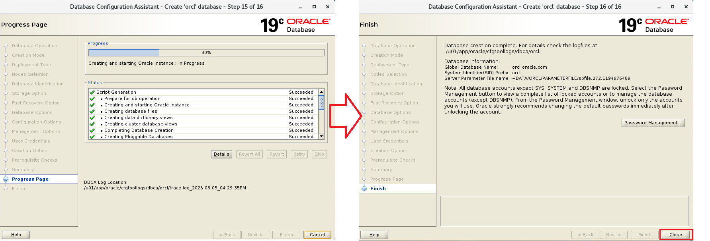Screen dimensions: 710x241
Task: Click checkmark icon for Creating data dictionary views
Action: click(x=92, y=118)
